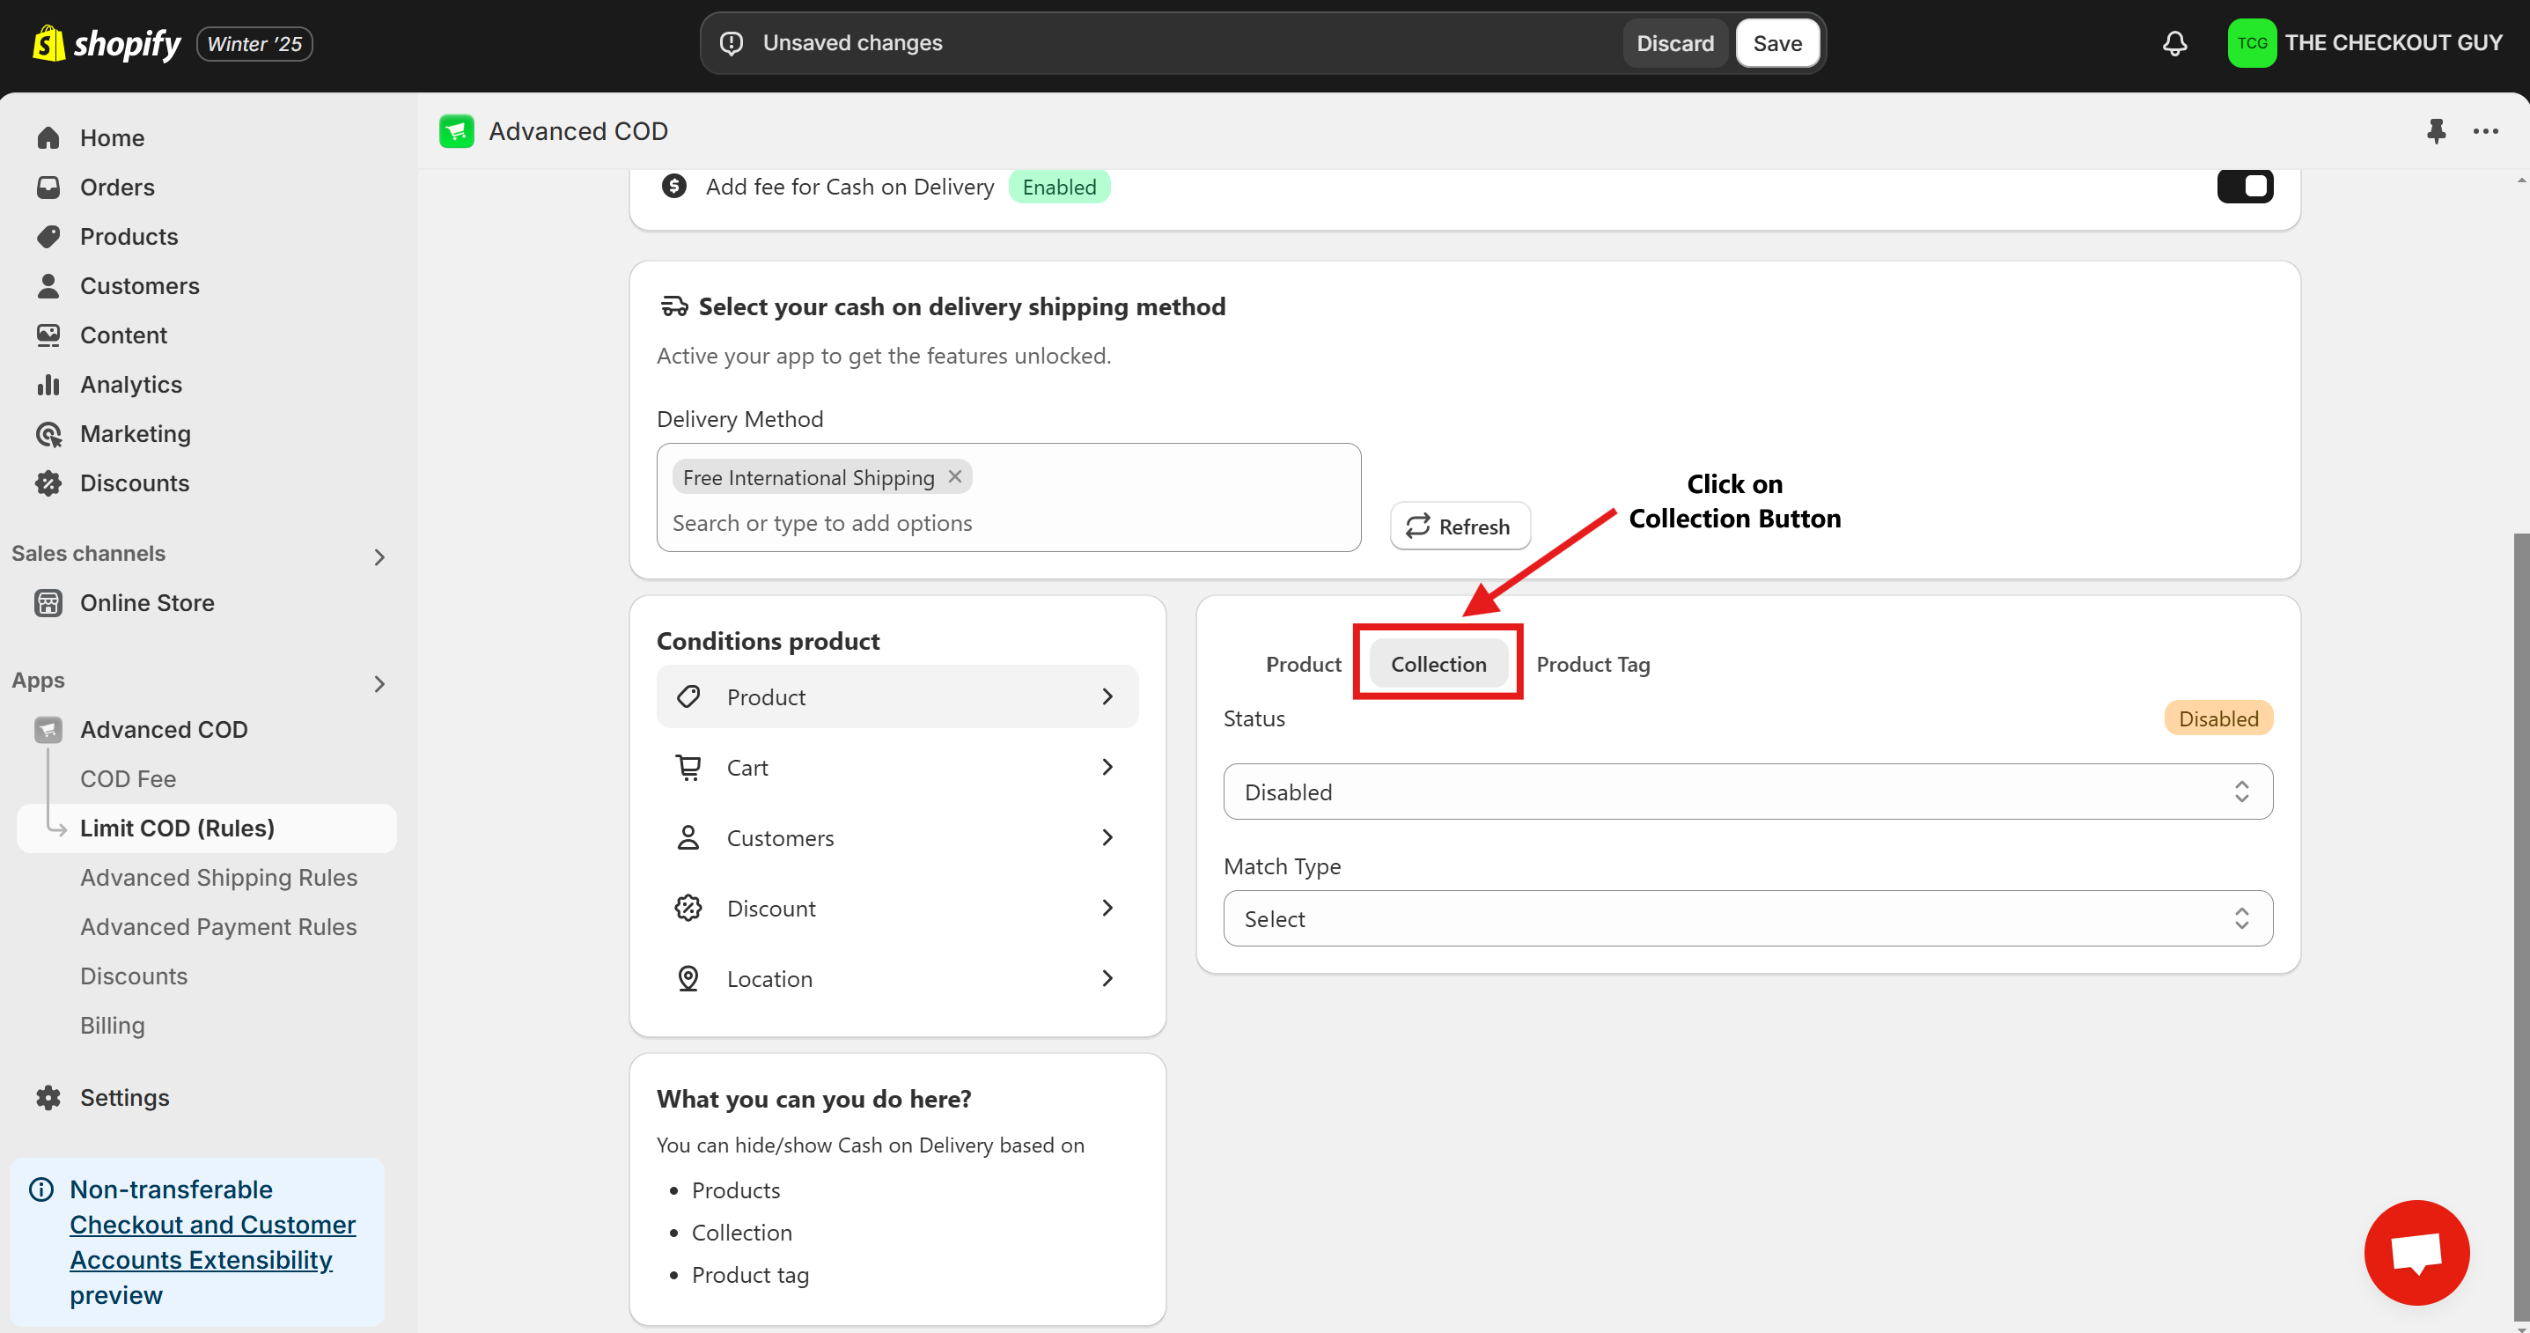Click the Orders inbox icon
The height and width of the screenshot is (1333, 2530).
pos(48,187)
